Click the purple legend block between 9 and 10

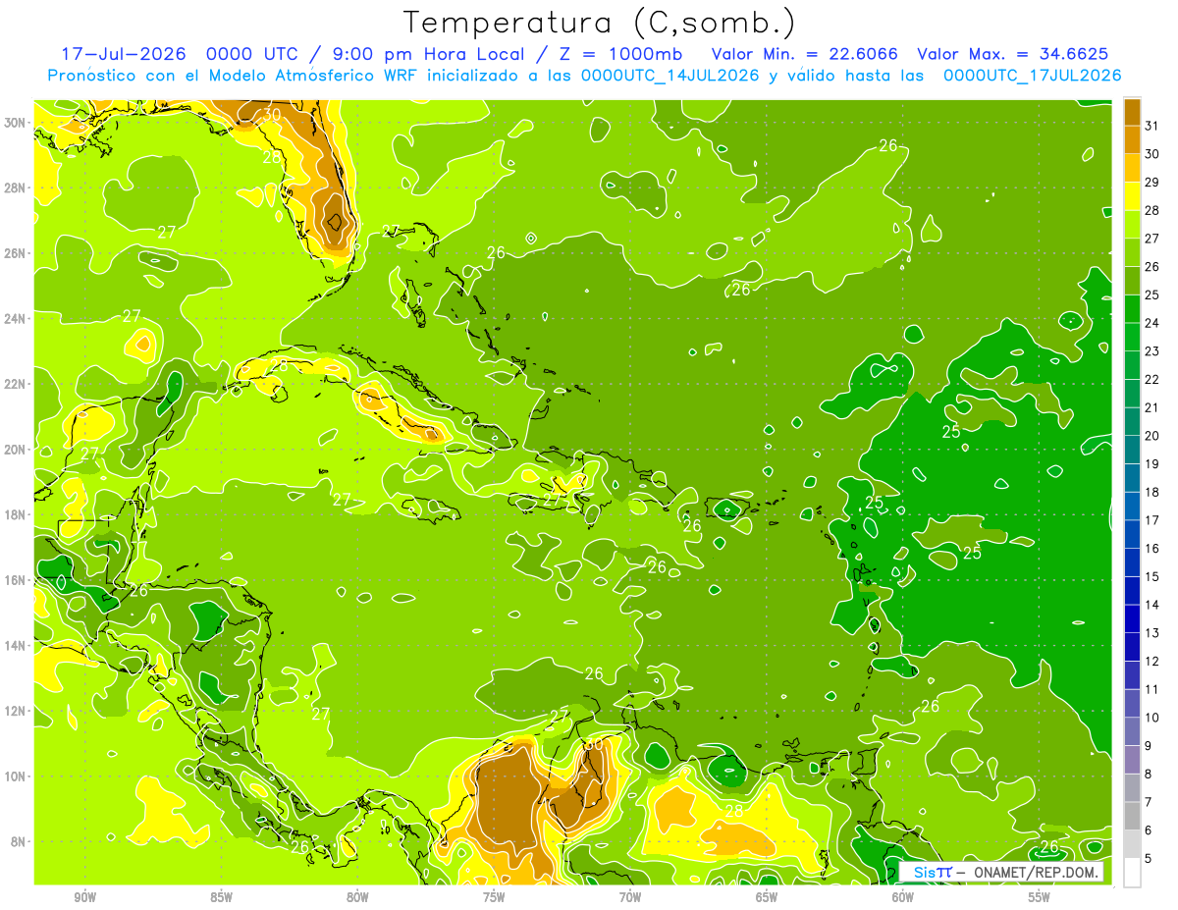1132,732
